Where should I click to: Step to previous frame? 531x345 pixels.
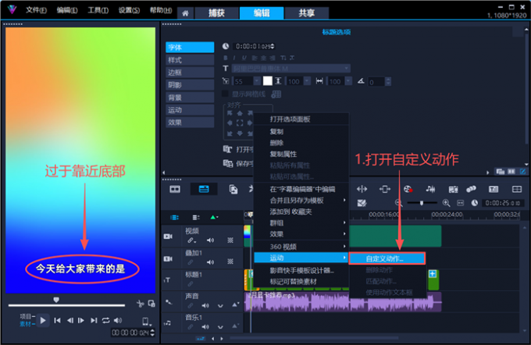click(69, 320)
